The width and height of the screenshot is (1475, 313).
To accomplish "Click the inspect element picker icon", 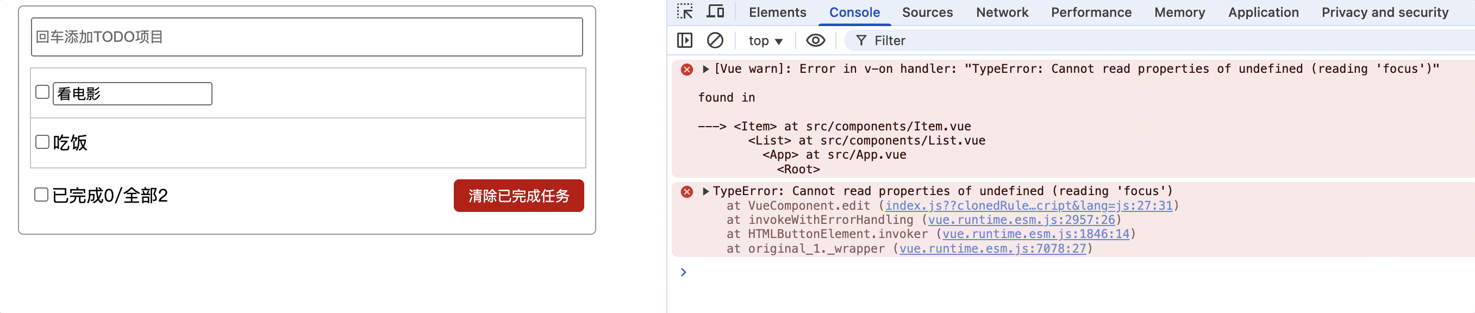I will (684, 12).
